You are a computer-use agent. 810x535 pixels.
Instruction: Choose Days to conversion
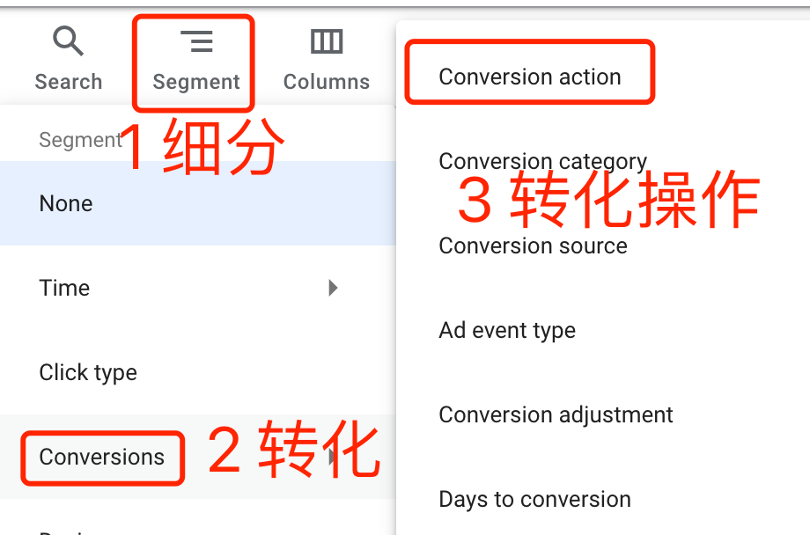pyautogui.click(x=534, y=499)
